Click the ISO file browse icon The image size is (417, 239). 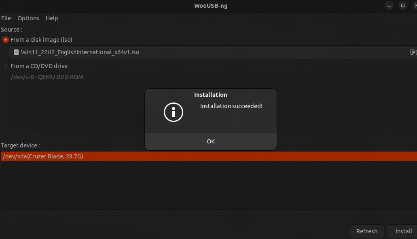(x=413, y=52)
